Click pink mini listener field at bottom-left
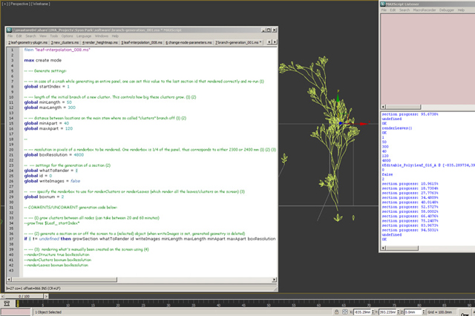The width and height of the screenshot is (475, 316). coord(16,312)
